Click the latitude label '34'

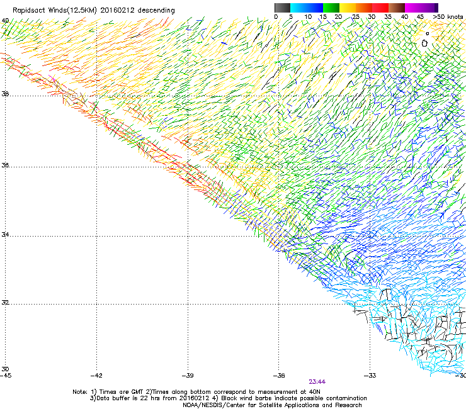[x=5, y=235]
